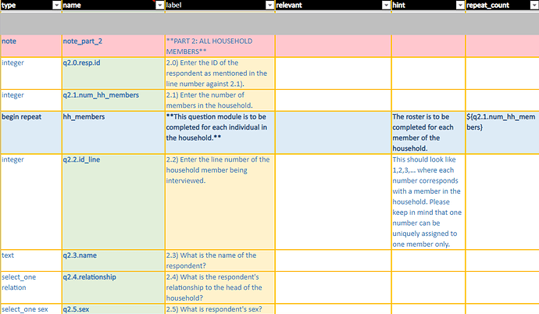The height and width of the screenshot is (314, 539).
Task: Select the PART 2: ALL HOUSEHOLD MEMBERS cell
Action: [x=219, y=45]
